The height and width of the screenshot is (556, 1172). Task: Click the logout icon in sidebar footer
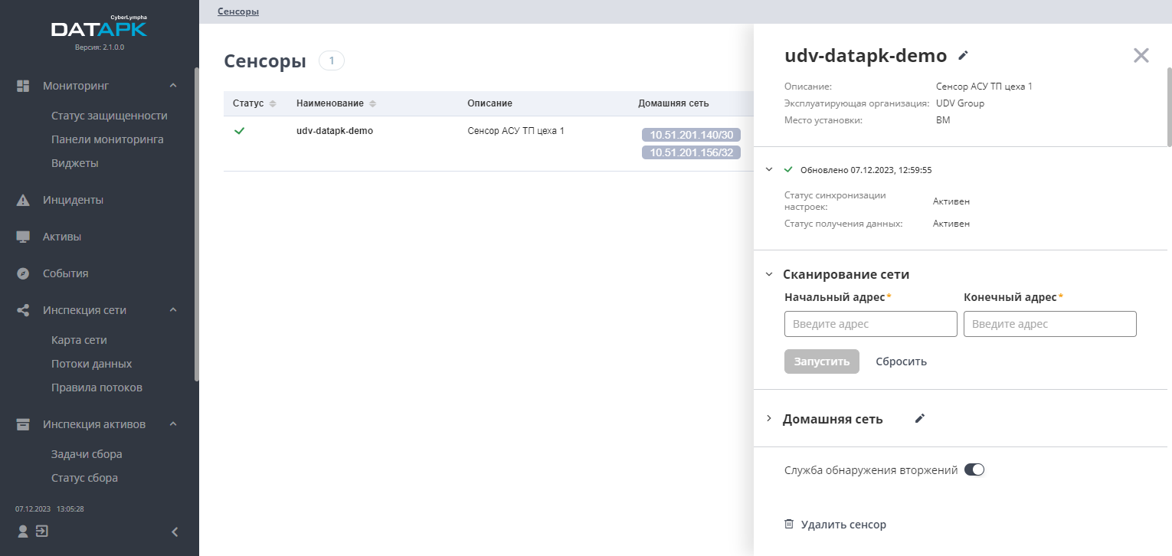click(42, 531)
